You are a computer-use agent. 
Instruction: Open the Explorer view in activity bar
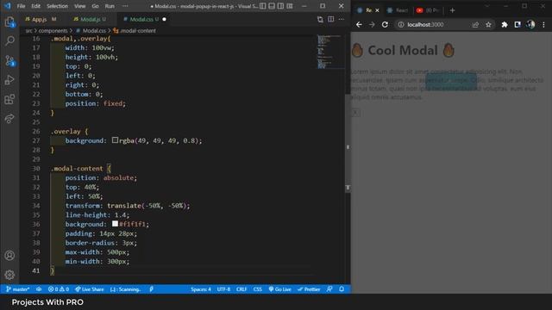click(x=9, y=22)
